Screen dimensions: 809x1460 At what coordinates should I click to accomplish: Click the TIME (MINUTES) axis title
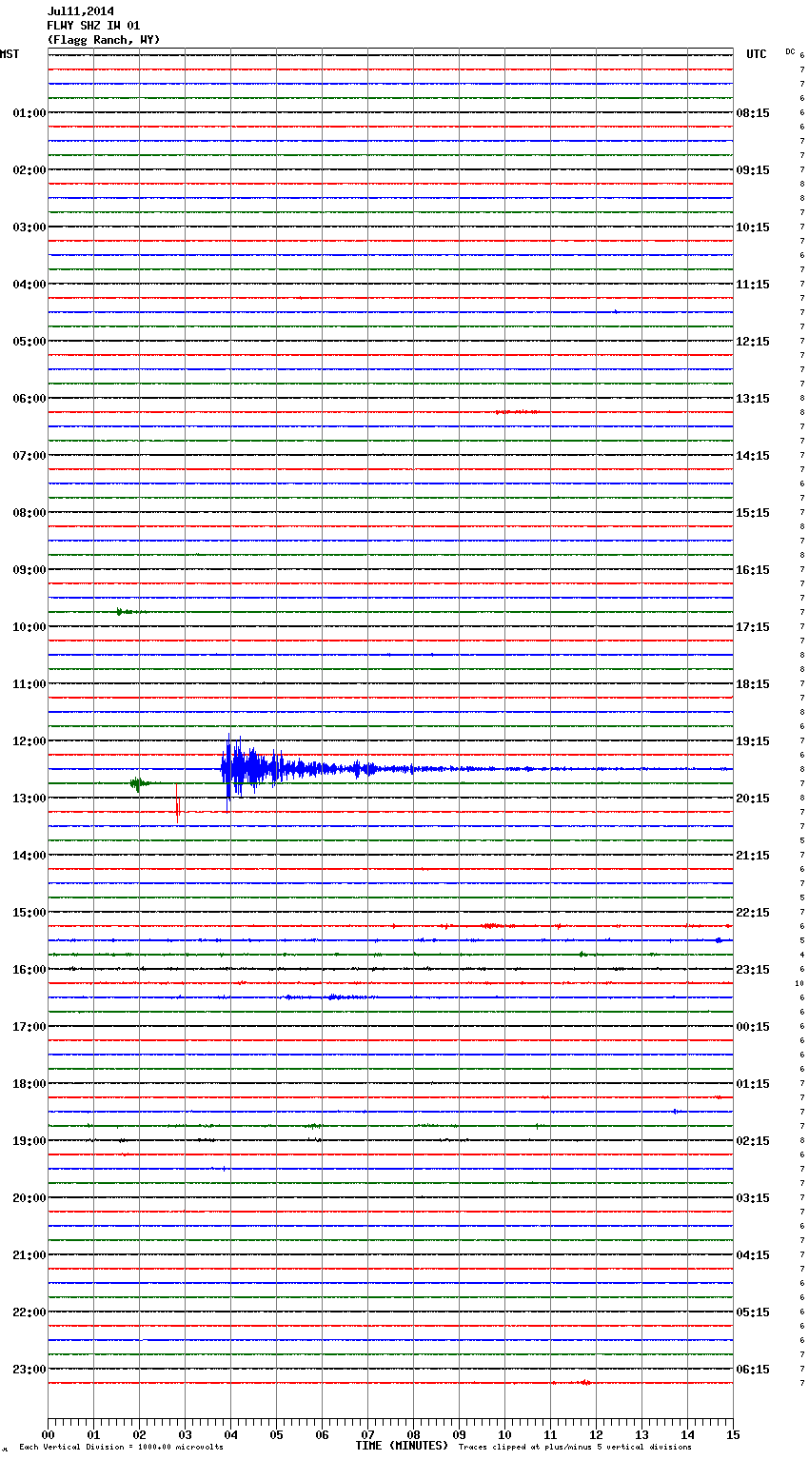click(402, 1446)
